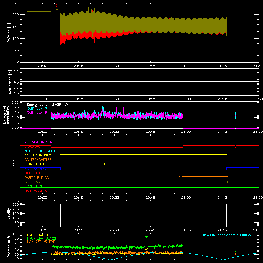The width and height of the screenshot is (263, 263).
Task: Click the Normalized modulation axis title
Action: pos(6,115)
